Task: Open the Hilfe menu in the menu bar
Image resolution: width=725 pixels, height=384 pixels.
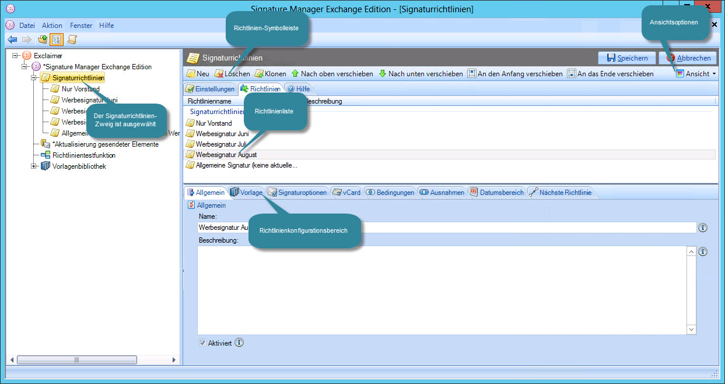Action: click(107, 26)
